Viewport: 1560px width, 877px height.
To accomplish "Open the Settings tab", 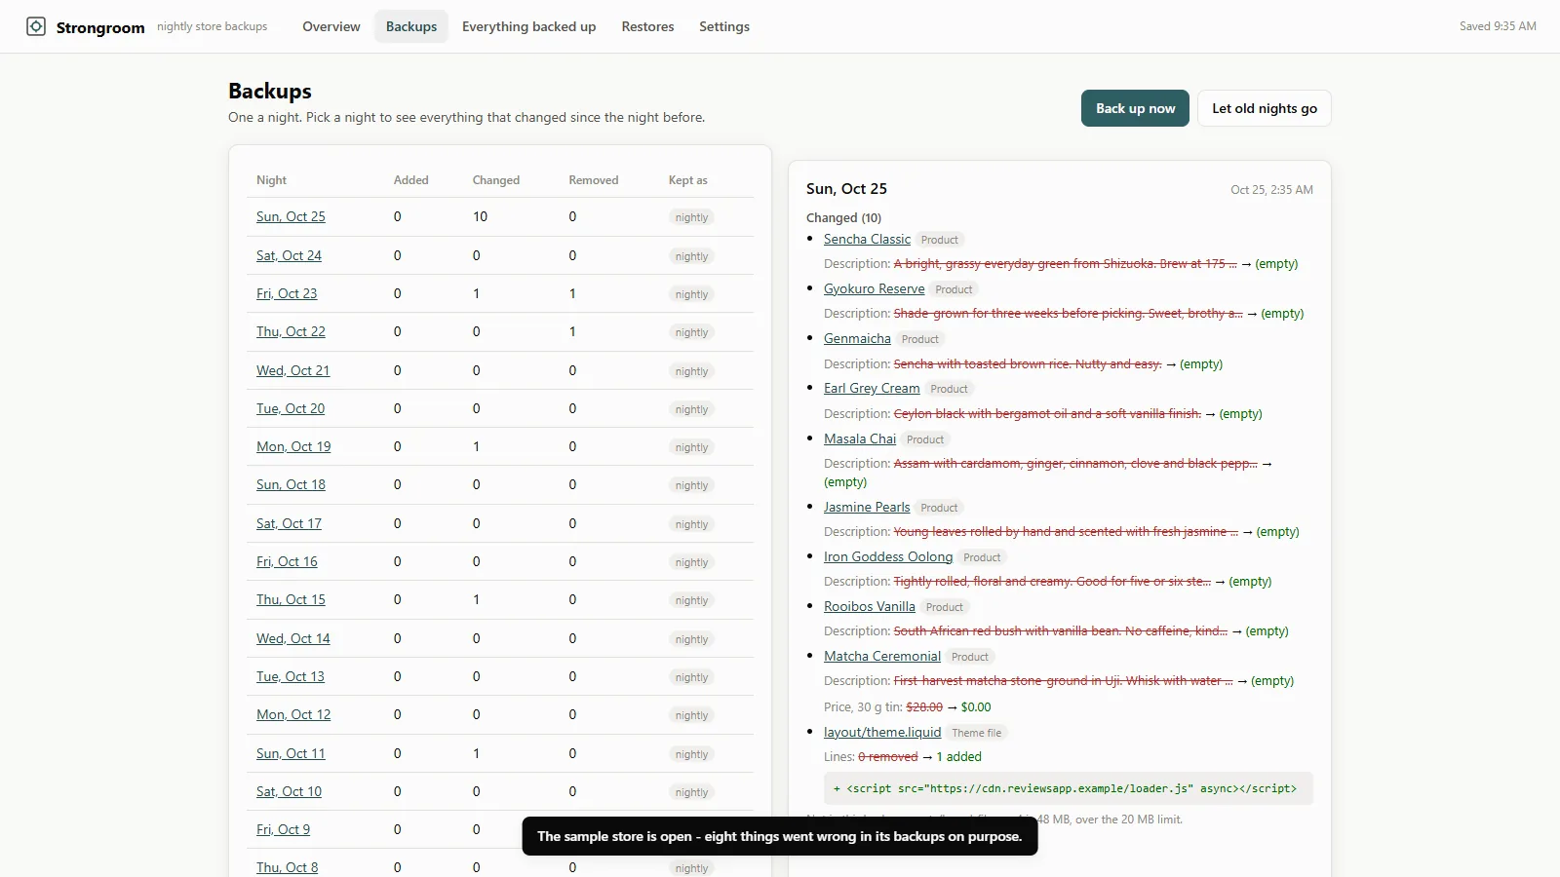I will click(x=724, y=26).
